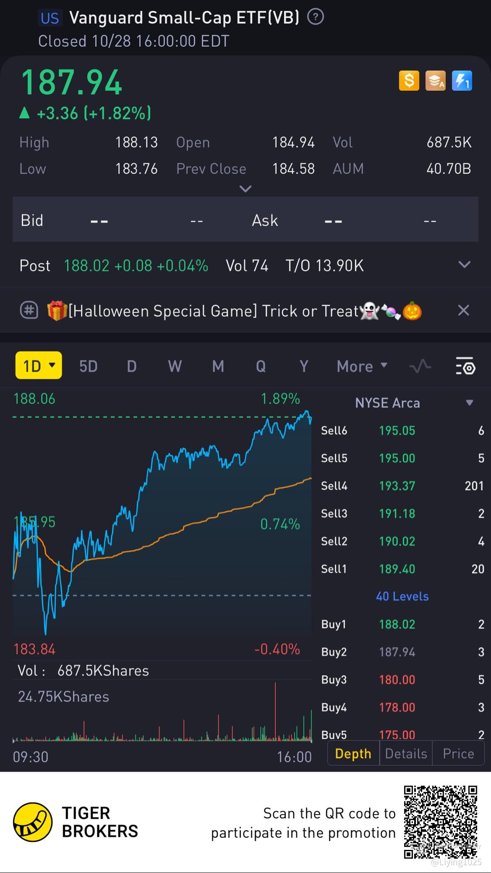The height and width of the screenshot is (873, 491).
Task: Tap the orange stacked layers badge icon
Action: [x=436, y=81]
